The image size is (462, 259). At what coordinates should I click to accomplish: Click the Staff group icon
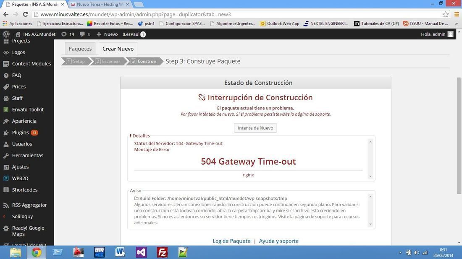tap(6, 98)
